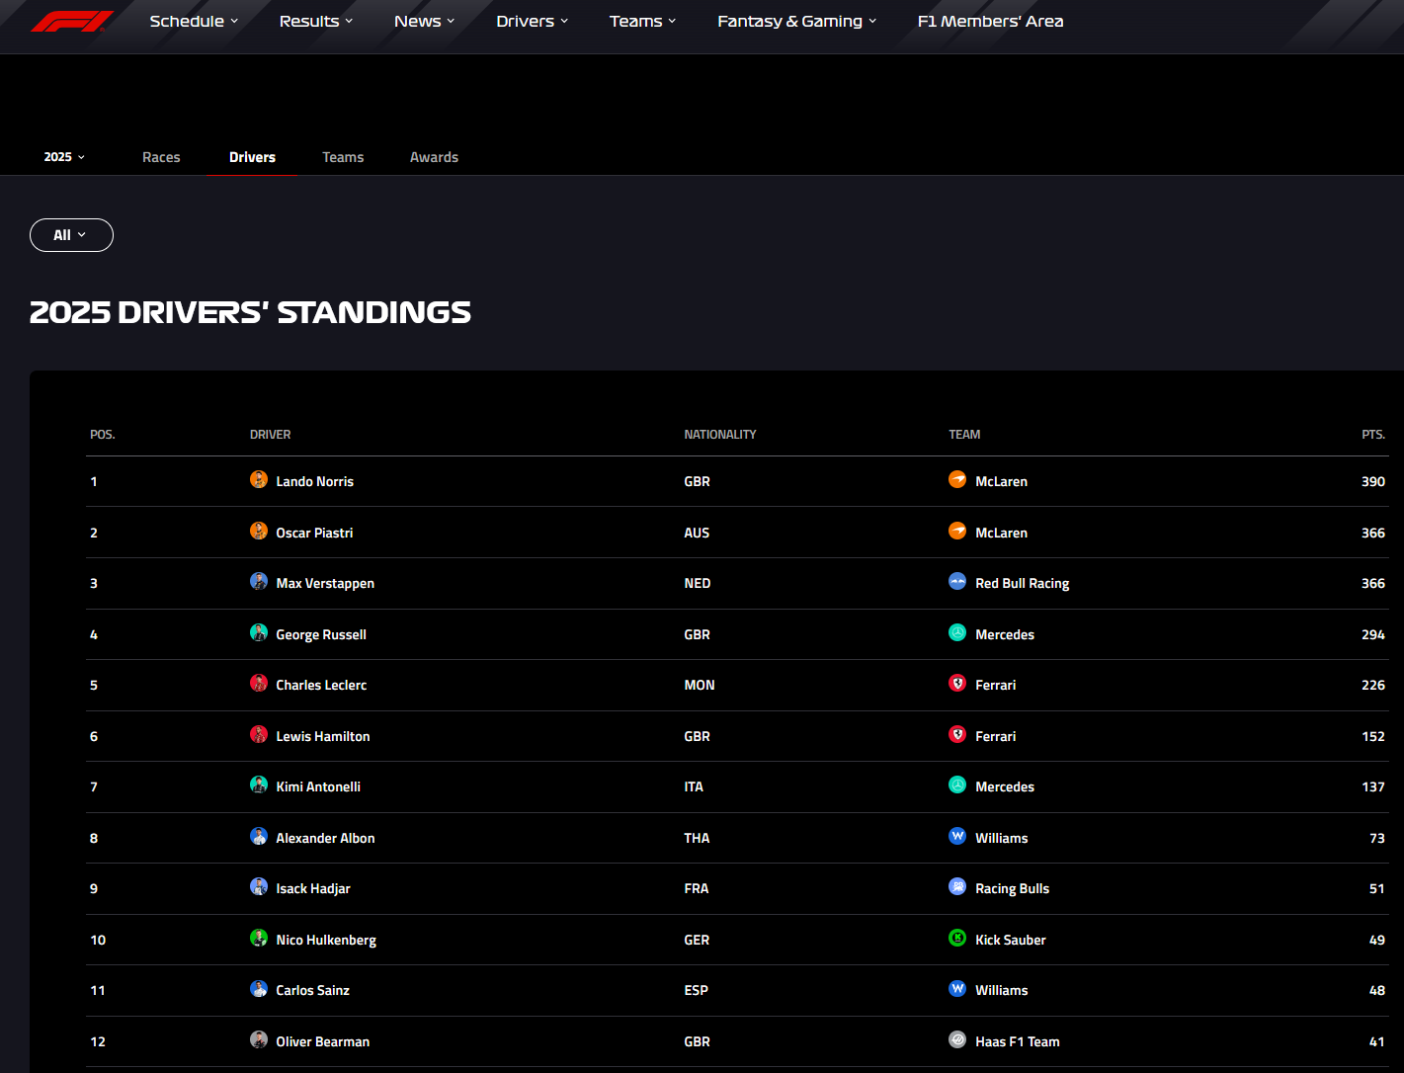The height and width of the screenshot is (1073, 1404).
Task: Click McLaren logo in Oscar Piastri row
Action: [x=957, y=532]
